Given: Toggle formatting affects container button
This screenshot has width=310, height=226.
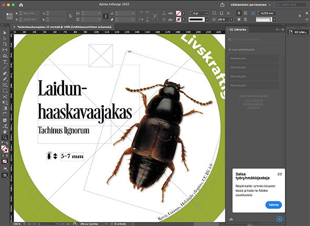Looking at the screenshot, I should [x=3, y=155].
